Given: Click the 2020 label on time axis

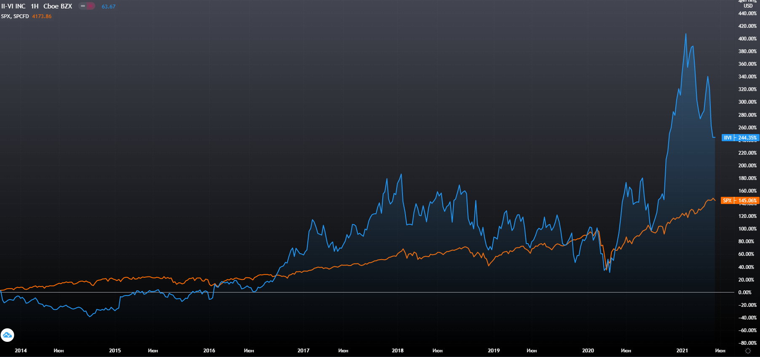Looking at the screenshot, I should pos(588,351).
